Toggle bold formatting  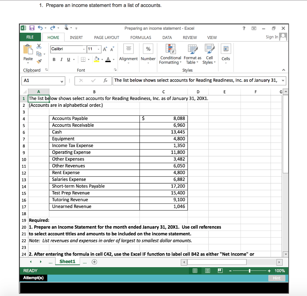tap(54, 59)
